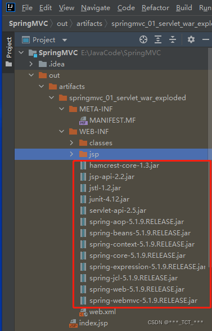
Task: Click jstl-1.2.jar archive icon
Action: pos(83,188)
